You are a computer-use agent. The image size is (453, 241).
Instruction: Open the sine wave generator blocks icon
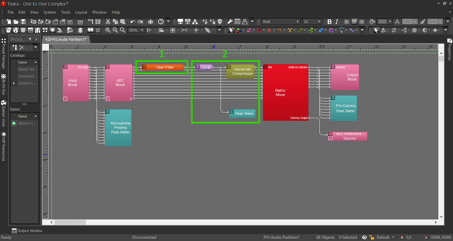tap(352, 30)
